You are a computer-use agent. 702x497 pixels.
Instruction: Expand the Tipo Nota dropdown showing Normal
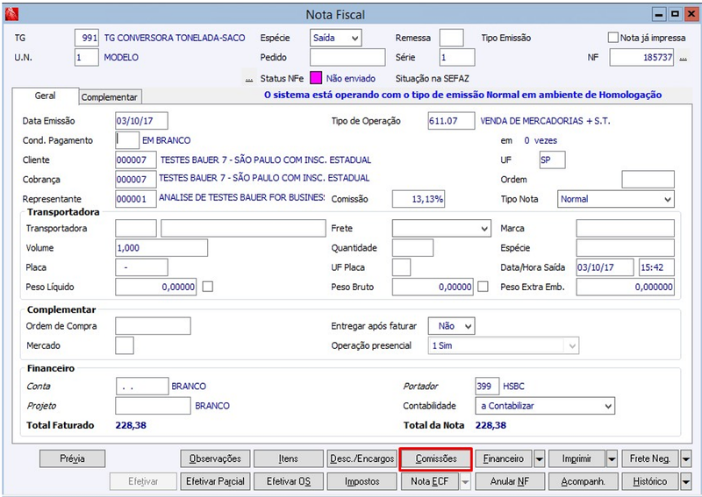[616, 199]
